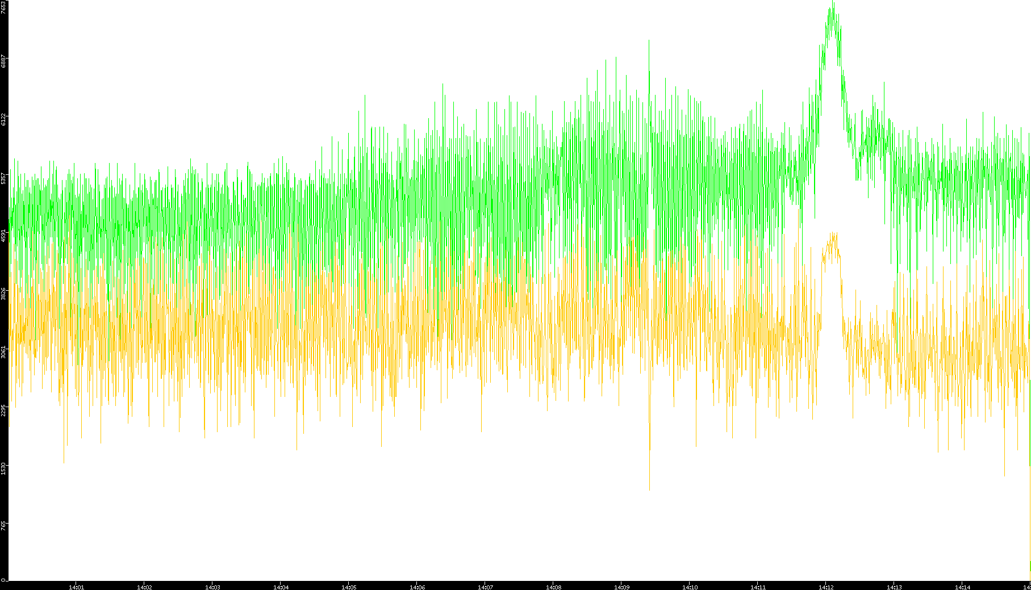This screenshot has height=590, width=1031.
Task: Click the 14:07 time axis label
Action: 486,587
